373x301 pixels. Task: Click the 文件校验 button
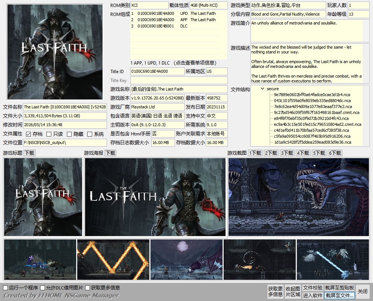[x=312, y=288]
